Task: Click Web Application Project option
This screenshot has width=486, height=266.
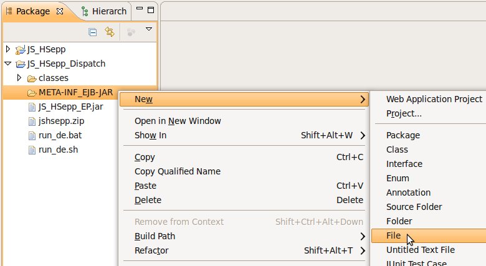Action: point(434,99)
